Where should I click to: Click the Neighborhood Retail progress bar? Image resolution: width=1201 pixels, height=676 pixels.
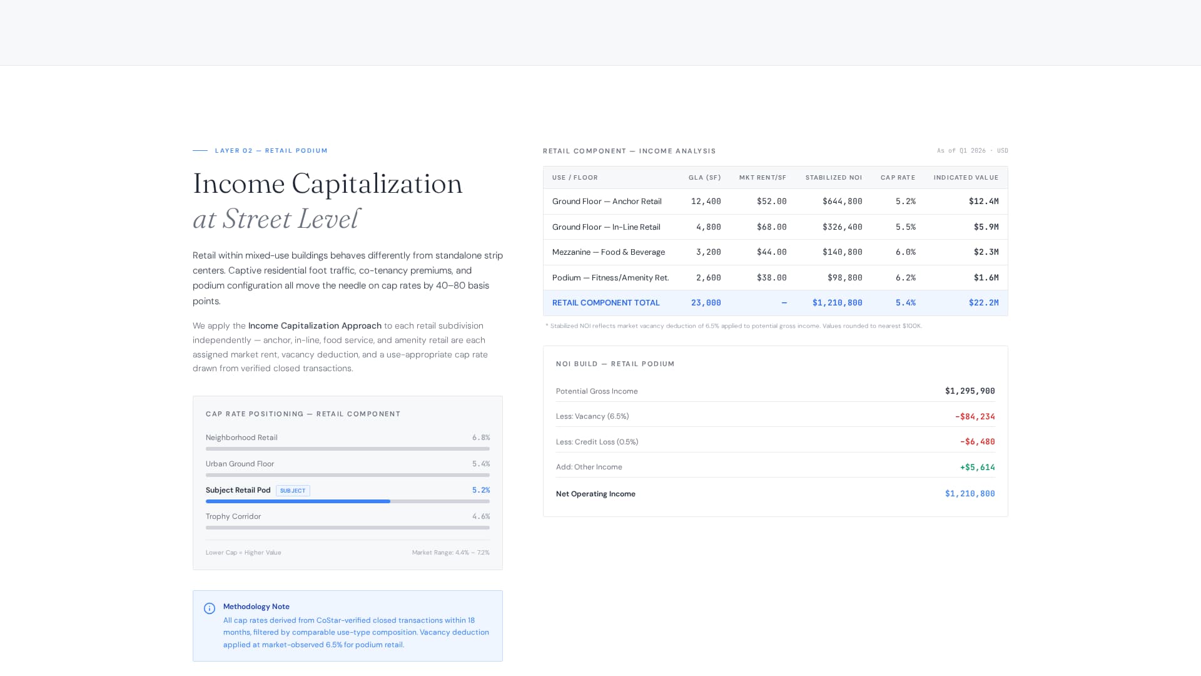[x=347, y=449]
